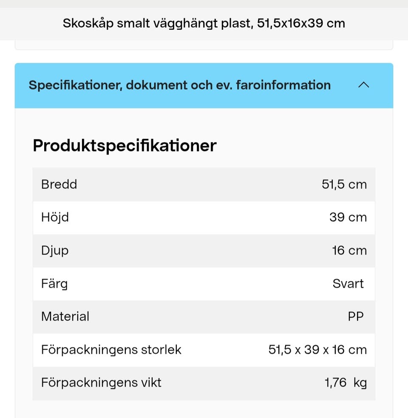This screenshot has width=408, height=418.
Task: Click the 51,5 cm width value
Action: [344, 184]
